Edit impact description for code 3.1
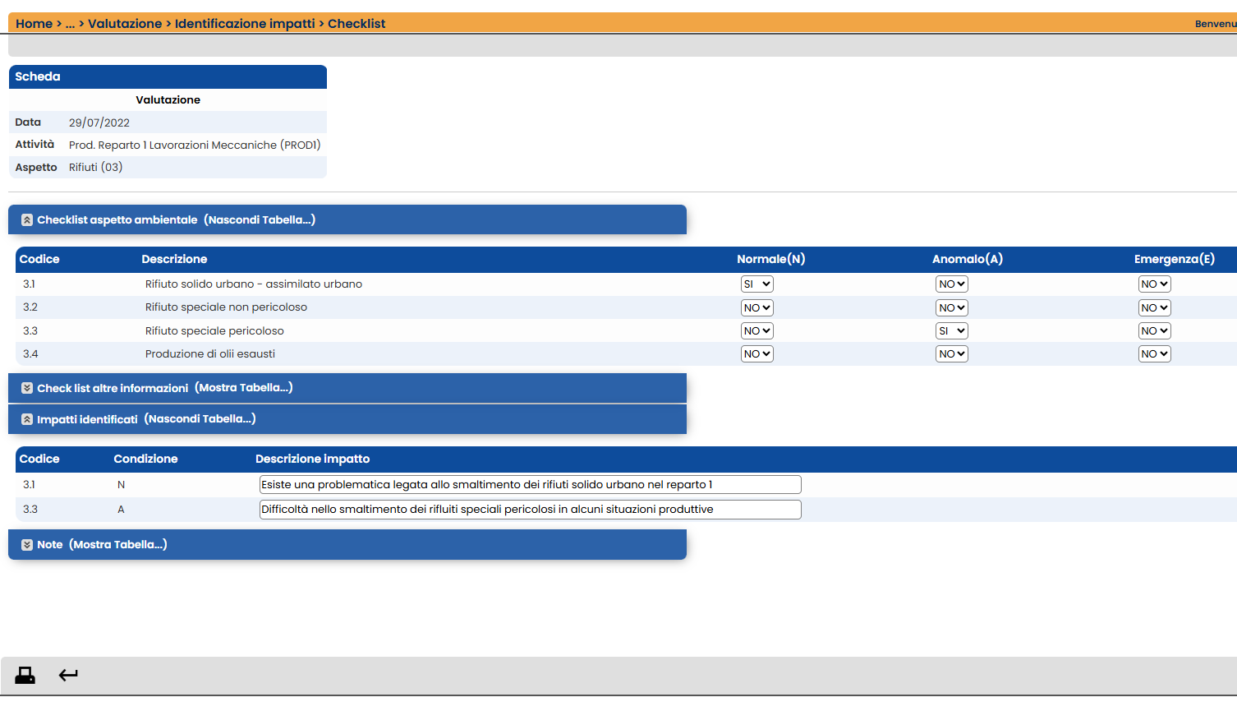Screen dimensions: 1237x711 pos(530,485)
